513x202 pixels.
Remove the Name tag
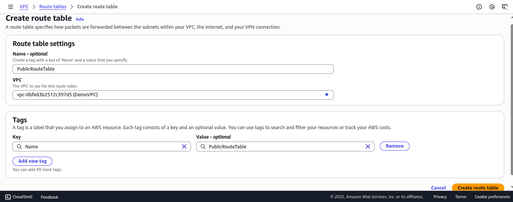[395, 146]
